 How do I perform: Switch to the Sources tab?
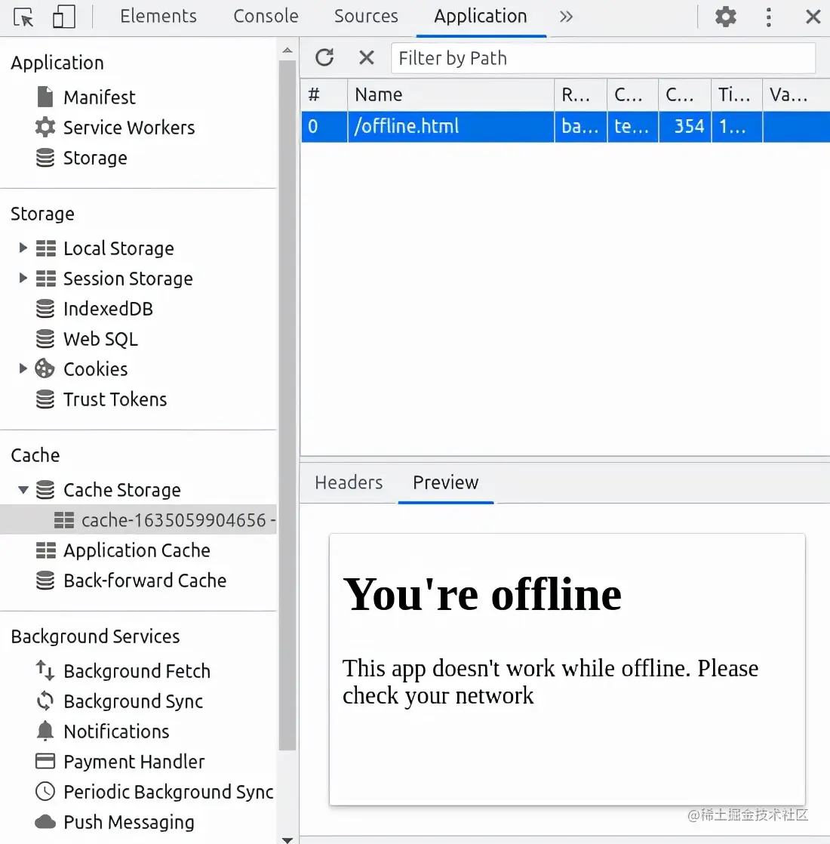(x=366, y=16)
